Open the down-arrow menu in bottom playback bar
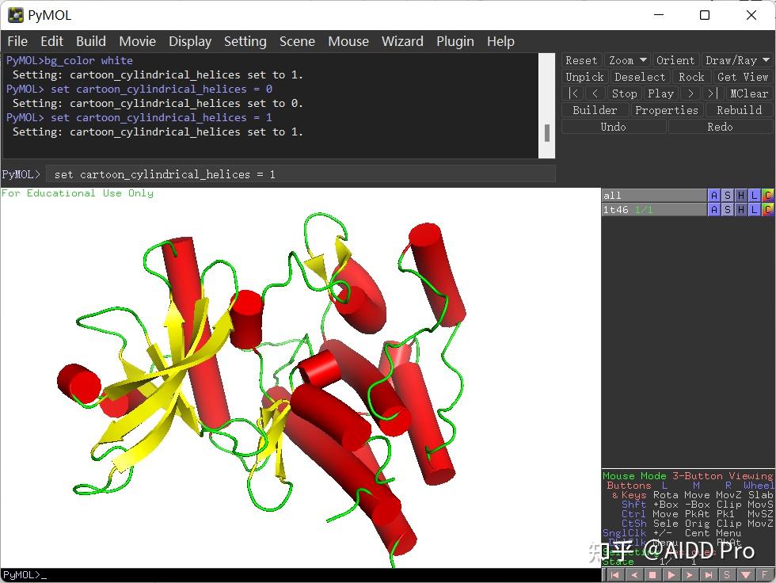The width and height of the screenshot is (776, 583). (x=746, y=575)
